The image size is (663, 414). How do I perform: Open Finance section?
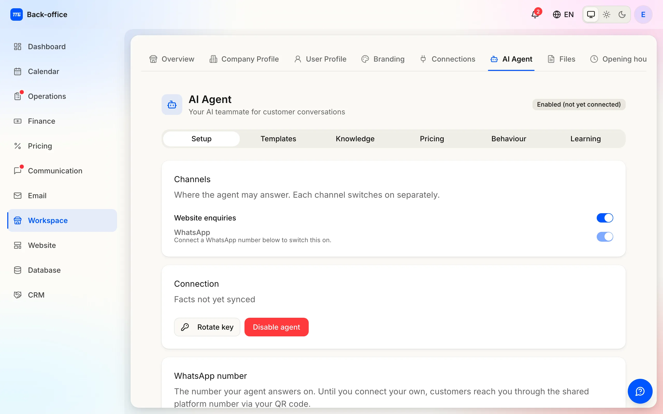62,121
